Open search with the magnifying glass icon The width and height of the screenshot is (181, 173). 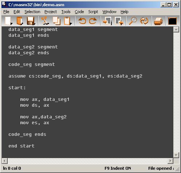(x=133, y=21)
